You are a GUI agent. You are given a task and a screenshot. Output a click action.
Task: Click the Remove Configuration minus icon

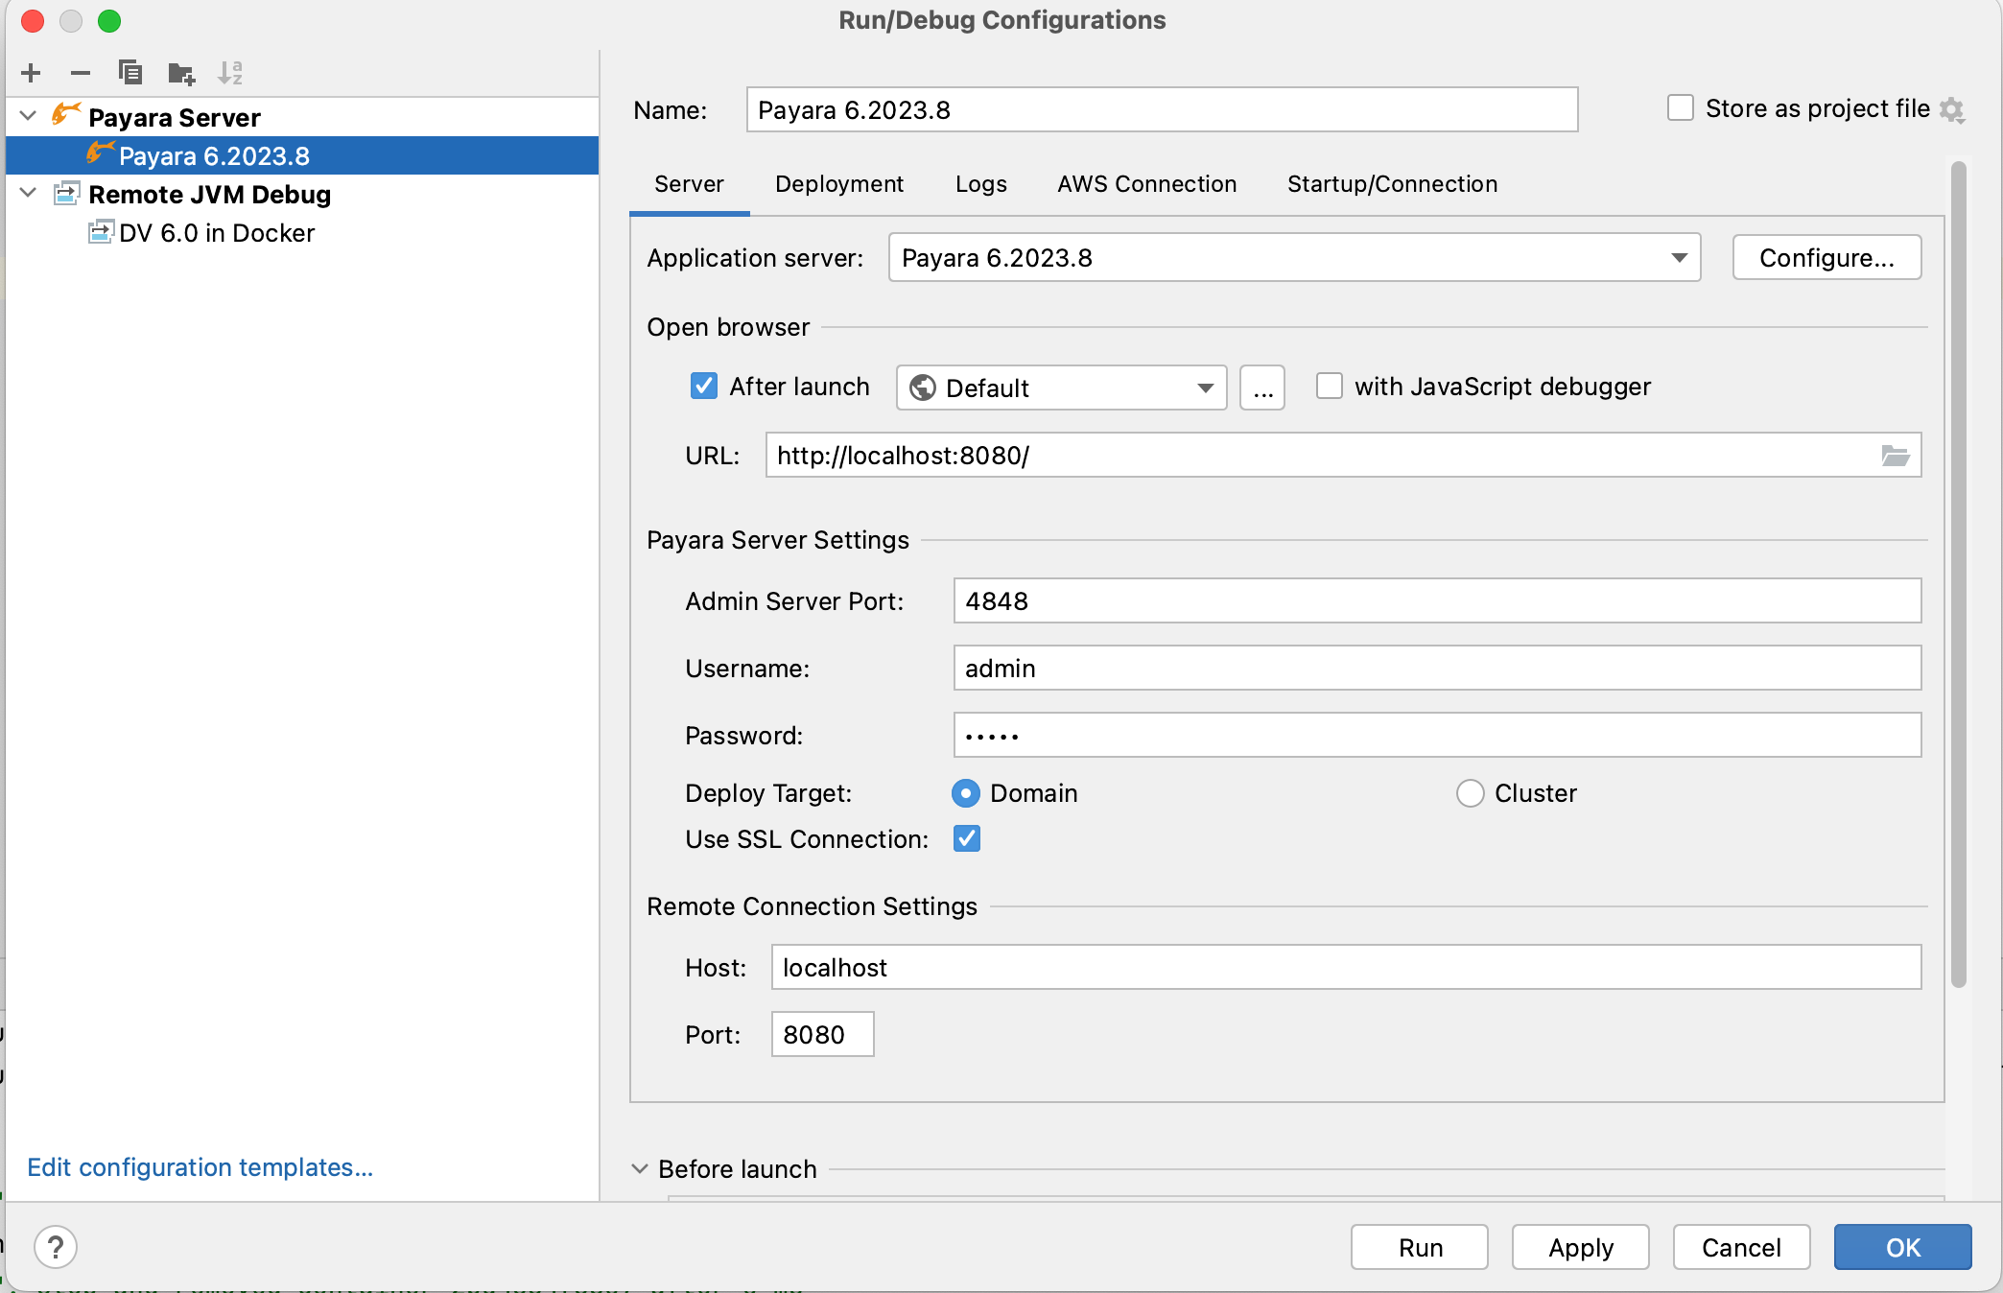(81, 73)
